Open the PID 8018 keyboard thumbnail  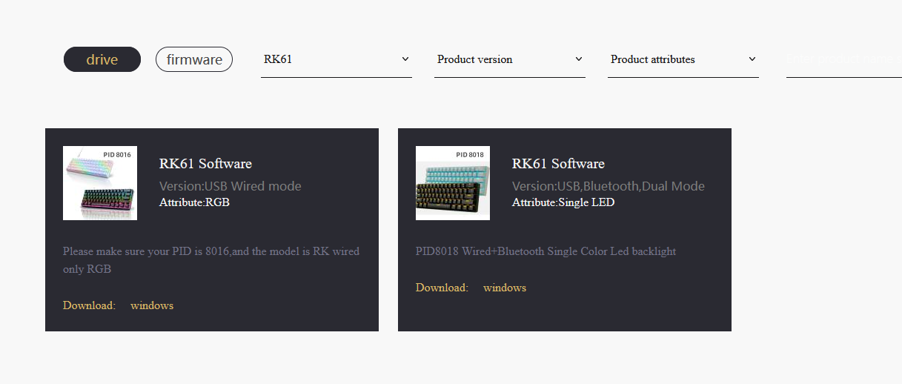coord(453,183)
